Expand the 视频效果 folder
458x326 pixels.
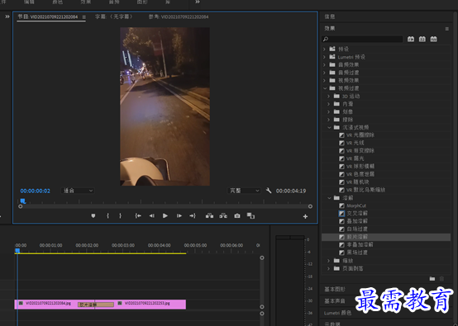325,80
